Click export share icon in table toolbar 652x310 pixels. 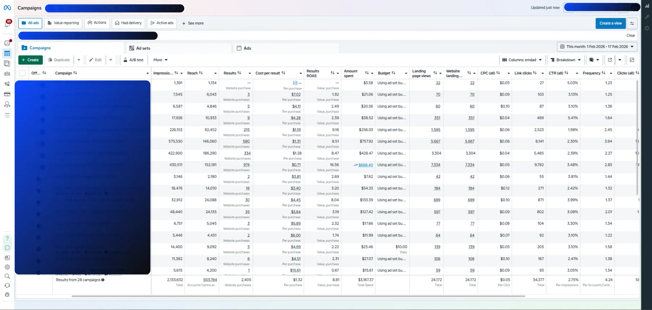coord(610,60)
